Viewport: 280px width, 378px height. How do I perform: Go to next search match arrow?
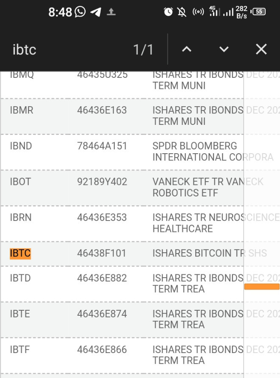tap(224, 49)
